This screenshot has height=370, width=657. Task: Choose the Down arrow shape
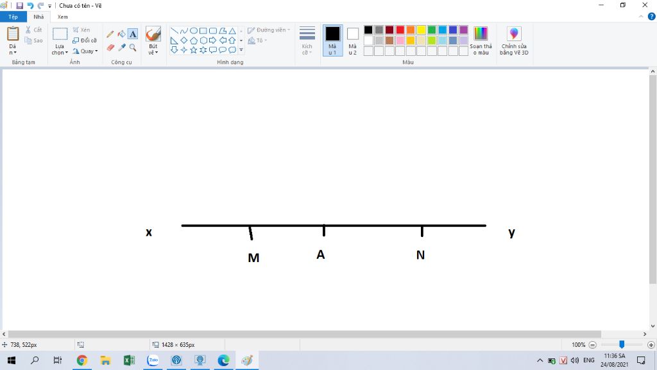175,50
